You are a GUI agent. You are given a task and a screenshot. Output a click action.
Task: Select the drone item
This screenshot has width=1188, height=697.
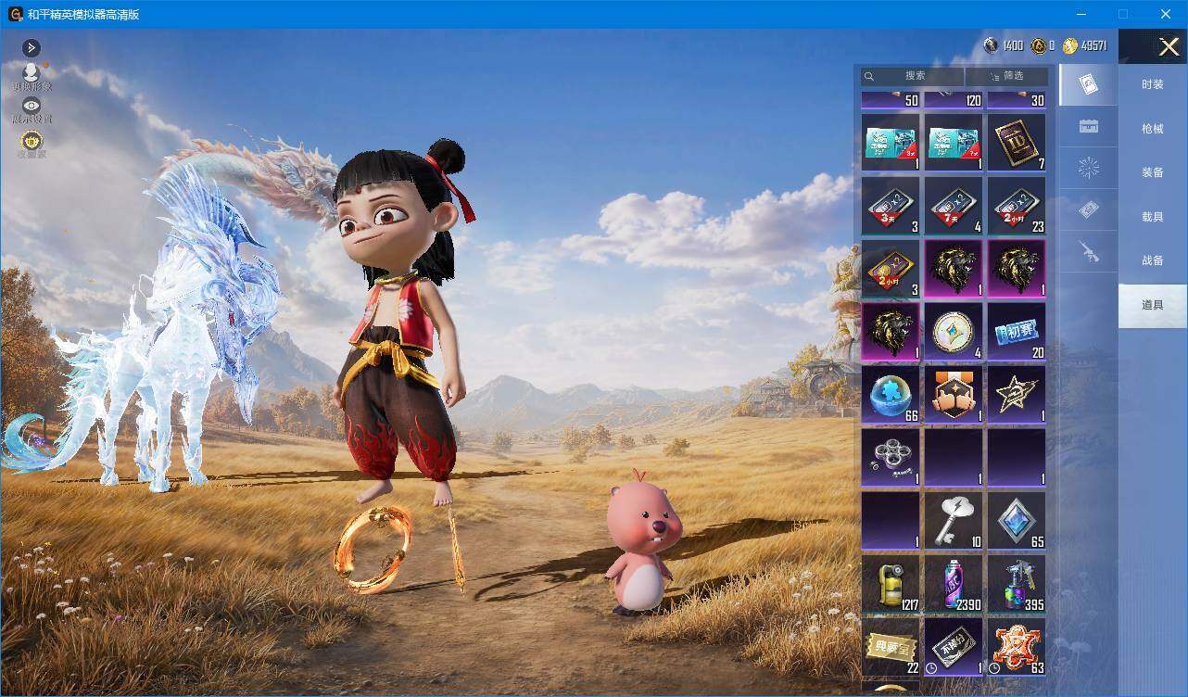coord(891,458)
